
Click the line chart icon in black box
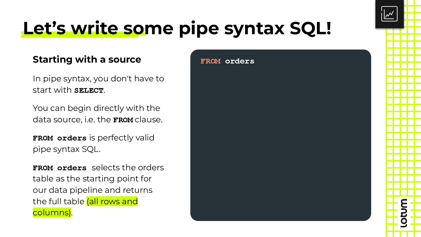(389, 14)
